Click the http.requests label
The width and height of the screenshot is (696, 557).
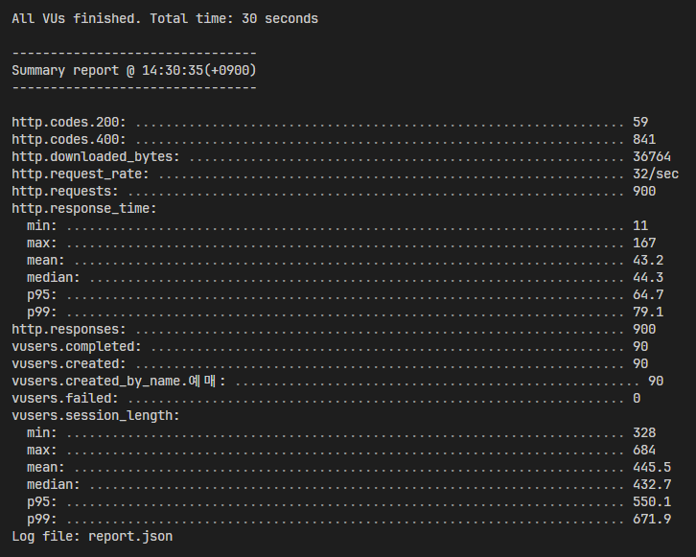click(65, 192)
